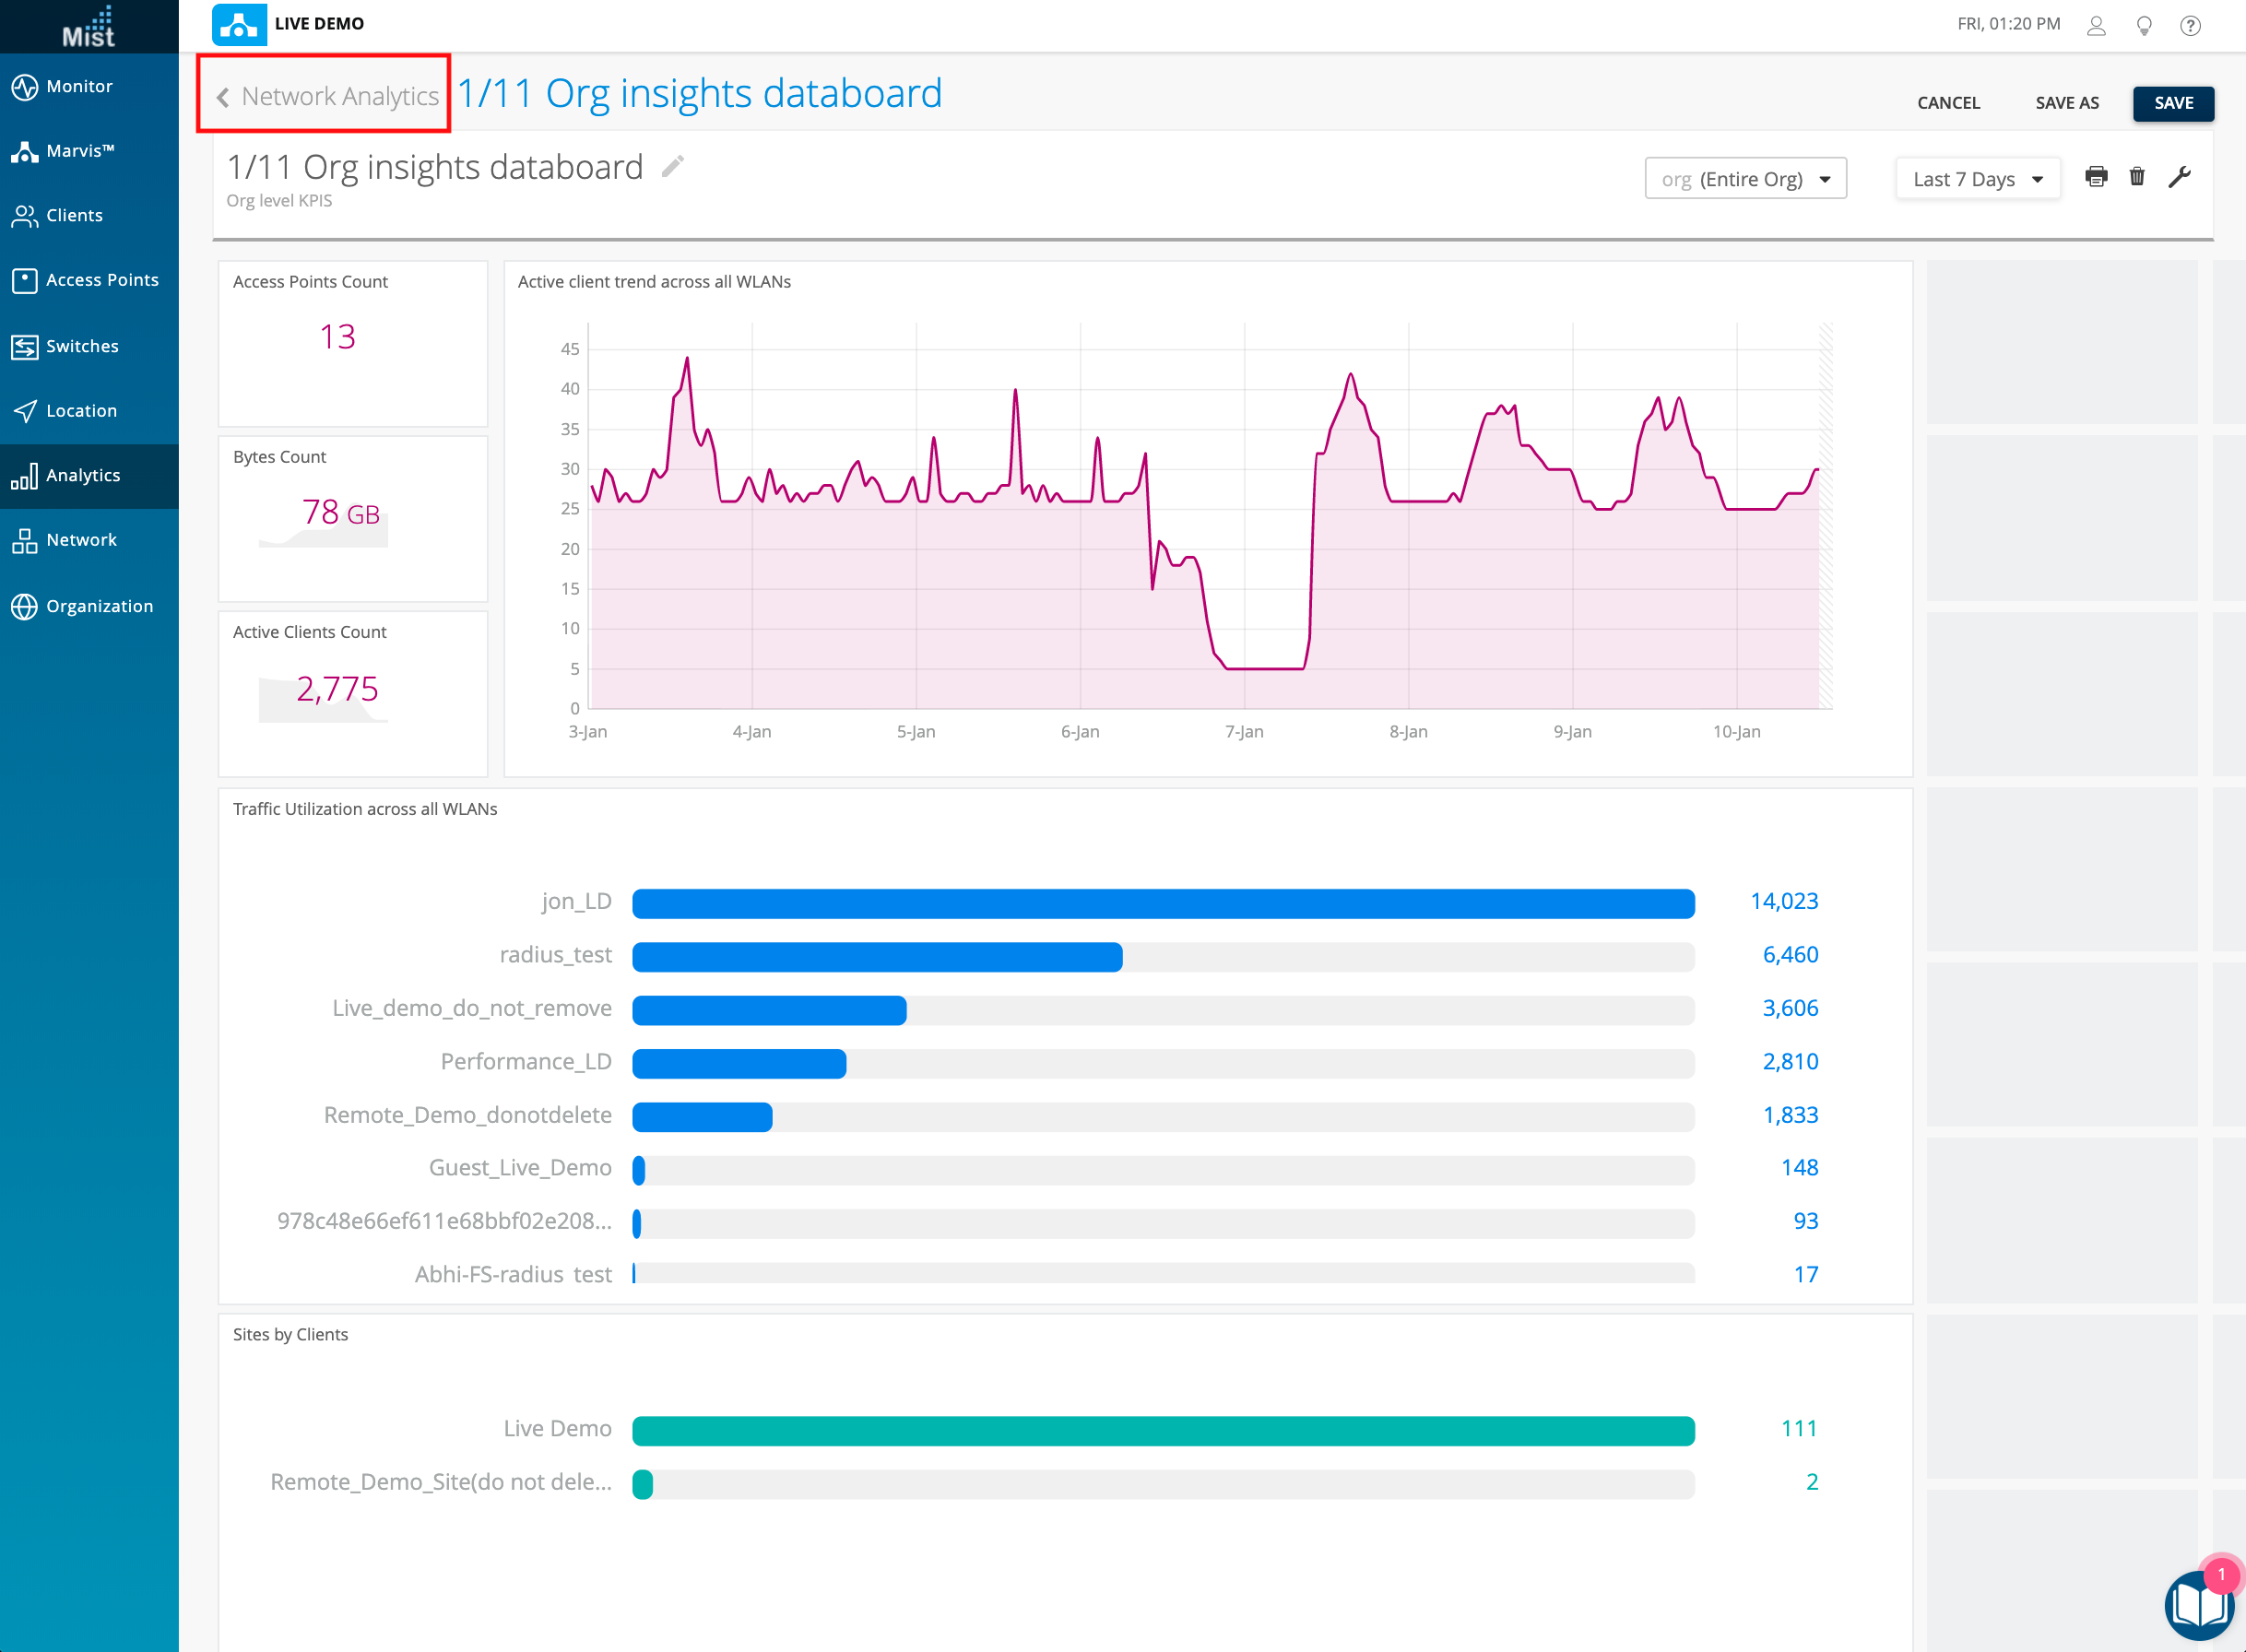Open the Monitor menu item
This screenshot has height=1652, width=2246.
(80, 86)
